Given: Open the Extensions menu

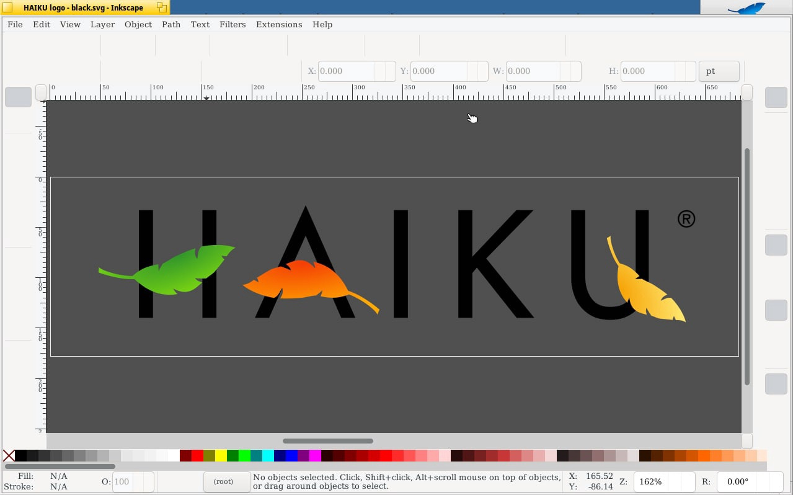Looking at the screenshot, I should tap(279, 24).
